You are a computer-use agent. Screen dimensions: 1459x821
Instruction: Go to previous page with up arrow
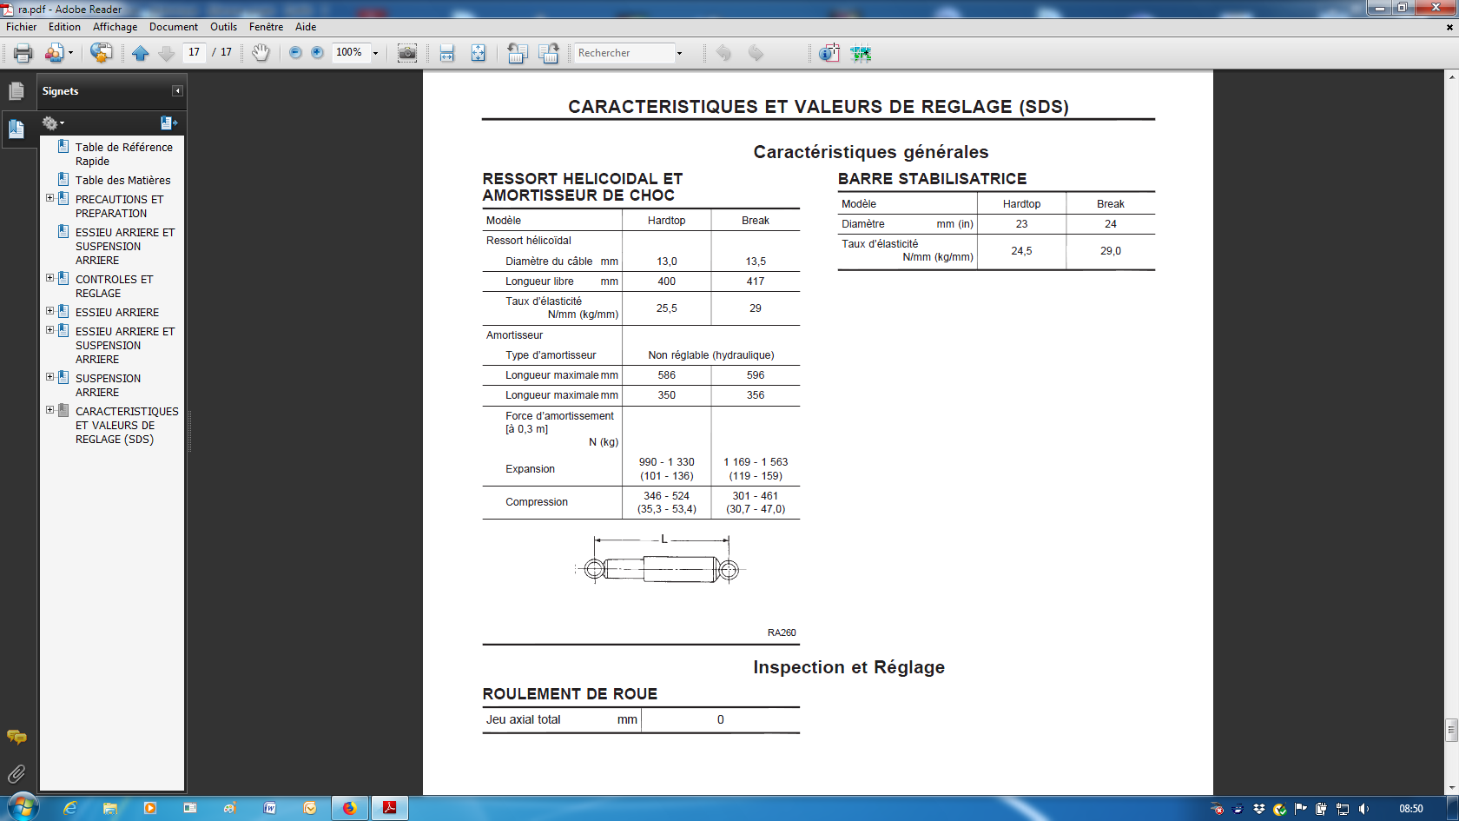(x=141, y=53)
